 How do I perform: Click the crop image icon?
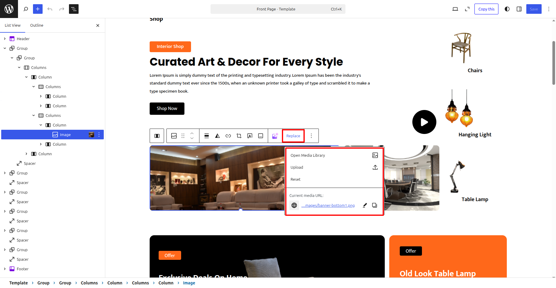[239, 136]
